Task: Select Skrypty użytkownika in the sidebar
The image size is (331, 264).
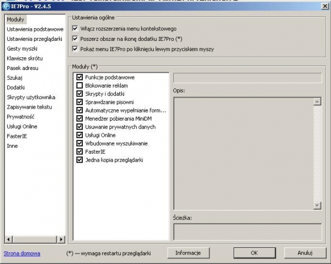Action: [31, 98]
